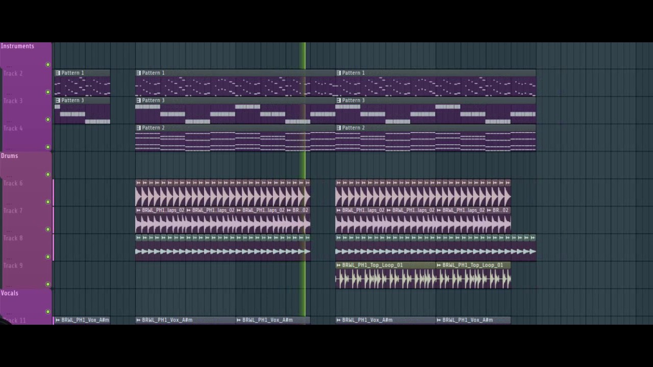This screenshot has height=367, width=653.
Task: Disable Track 7 via its green dot
Action: click(48, 229)
